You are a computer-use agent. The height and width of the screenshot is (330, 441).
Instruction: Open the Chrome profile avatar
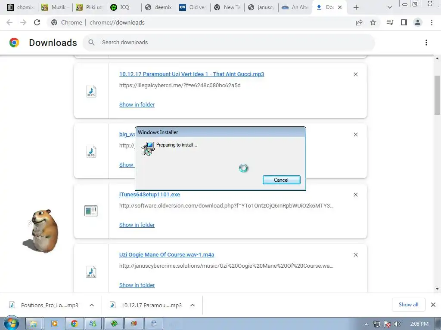tap(418, 22)
